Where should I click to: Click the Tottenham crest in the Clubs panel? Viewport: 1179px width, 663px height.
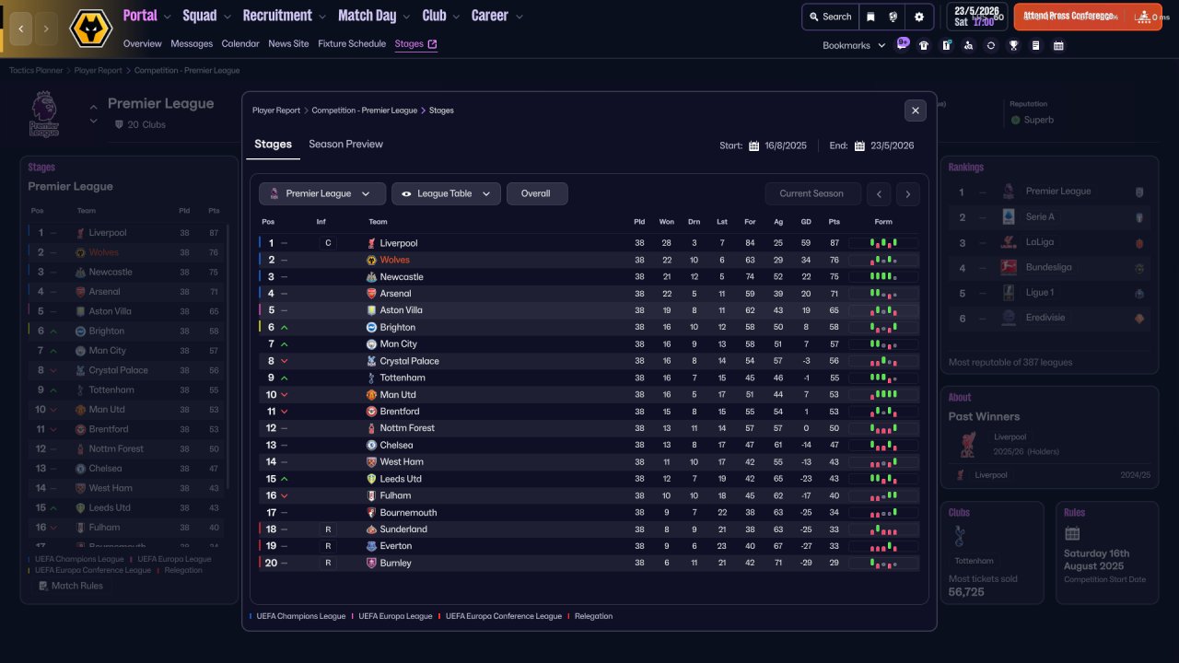(x=960, y=536)
